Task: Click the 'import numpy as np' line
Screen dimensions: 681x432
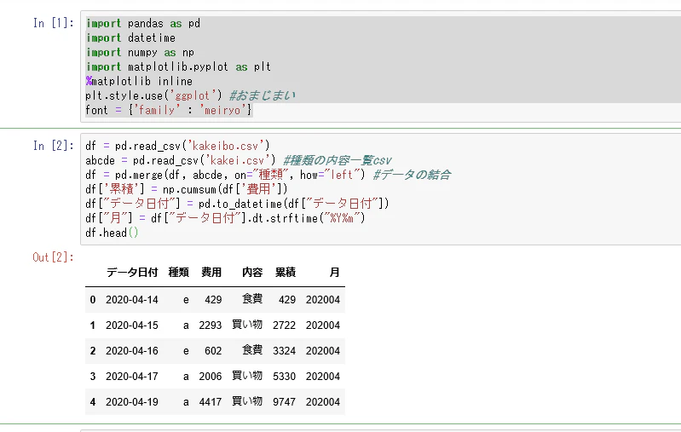Action: tap(140, 53)
